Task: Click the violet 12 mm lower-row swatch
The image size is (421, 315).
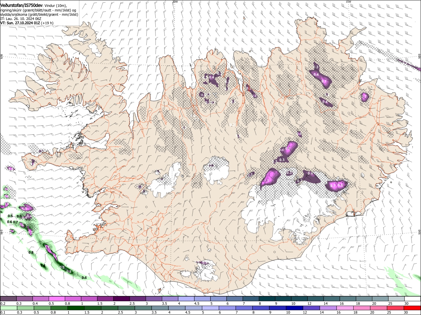Action: [311, 308]
